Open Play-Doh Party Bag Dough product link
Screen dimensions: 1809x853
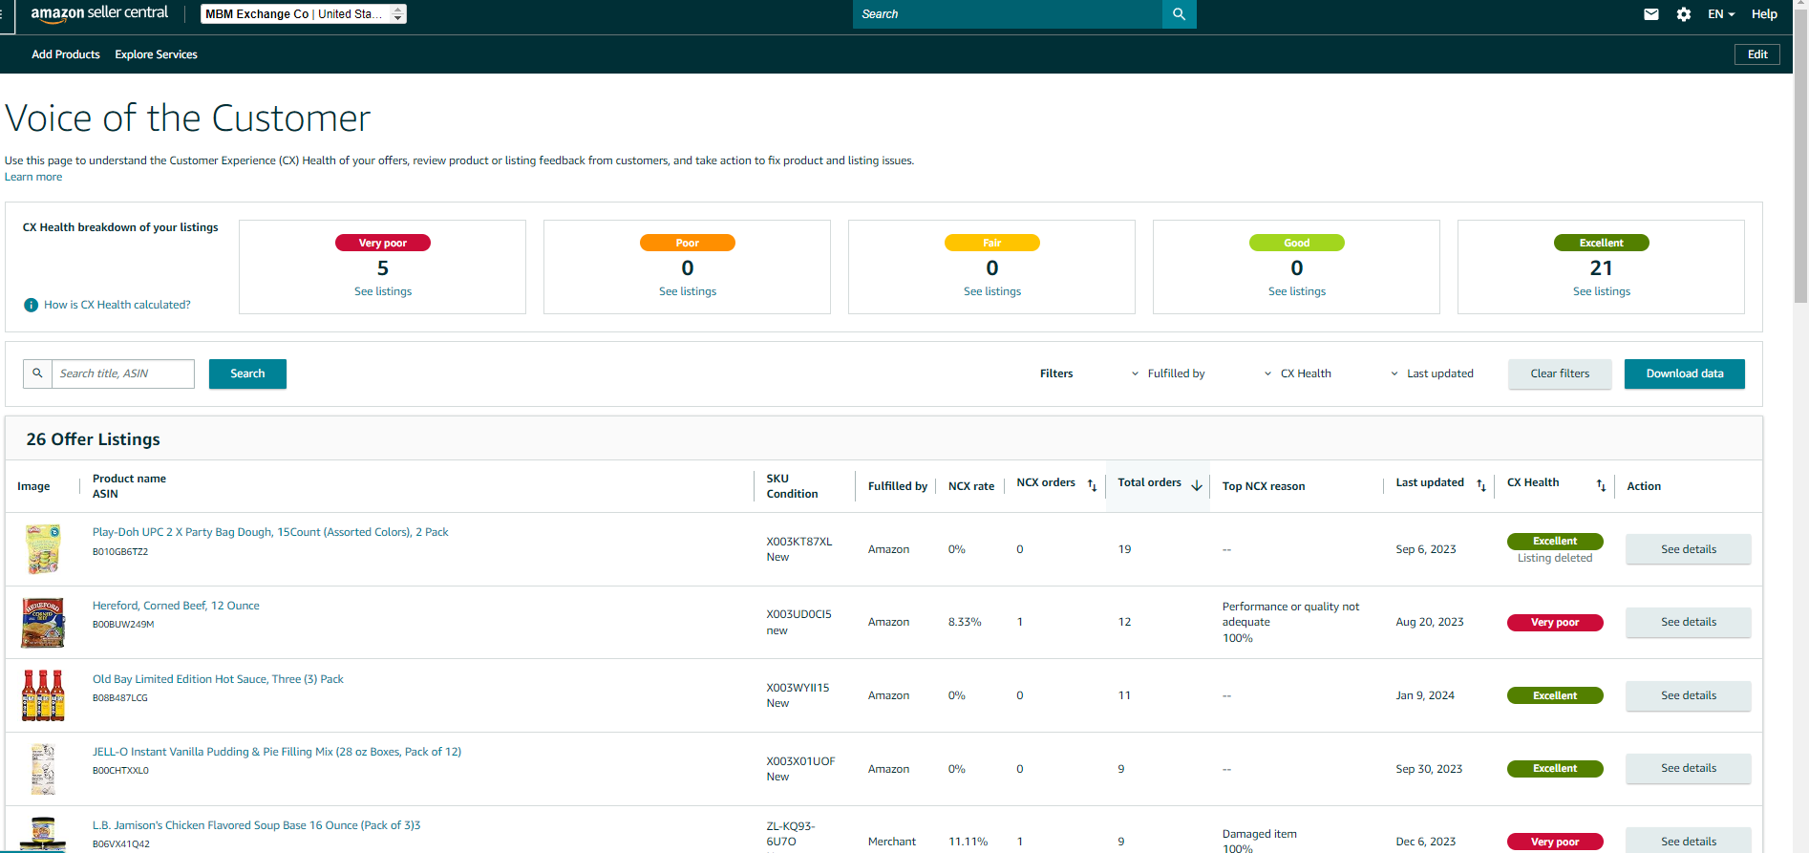(x=270, y=532)
